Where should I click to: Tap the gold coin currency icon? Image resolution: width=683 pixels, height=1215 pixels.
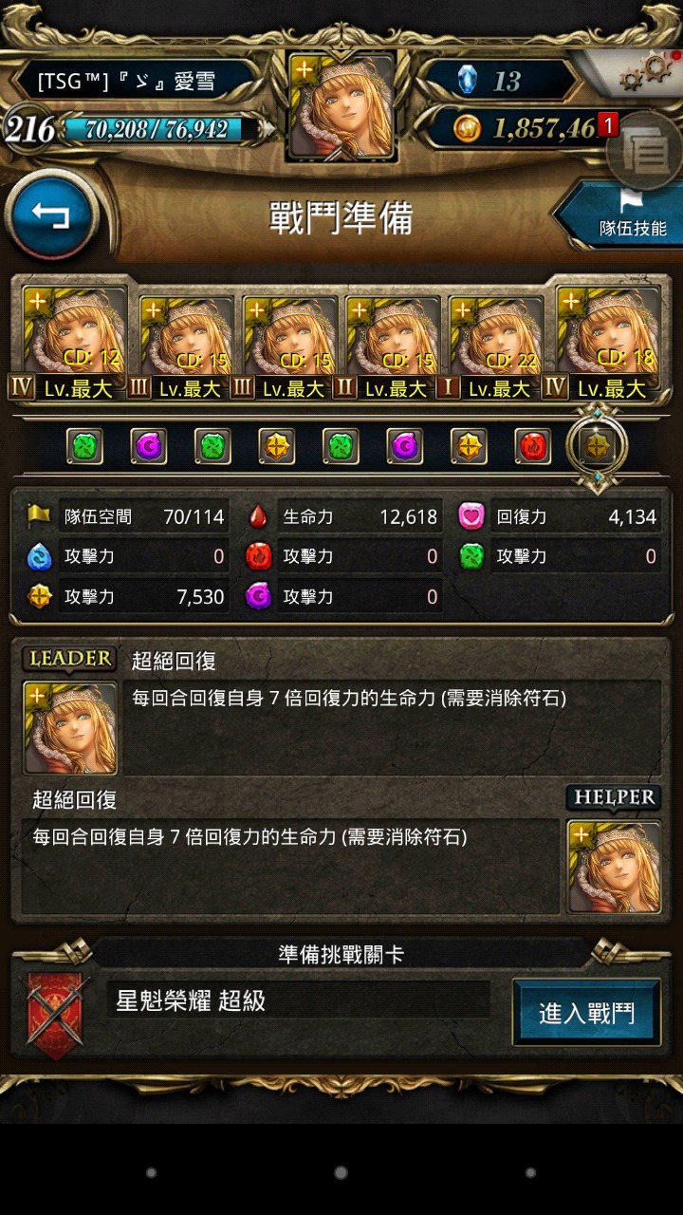466,128
